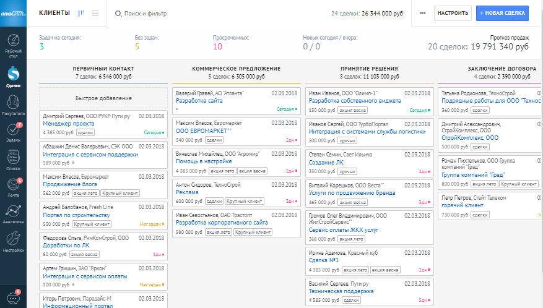The height and width of the screenshot is (308, 543).
Task: Open the Группа компаний "Град" deal
Action: 473,175
